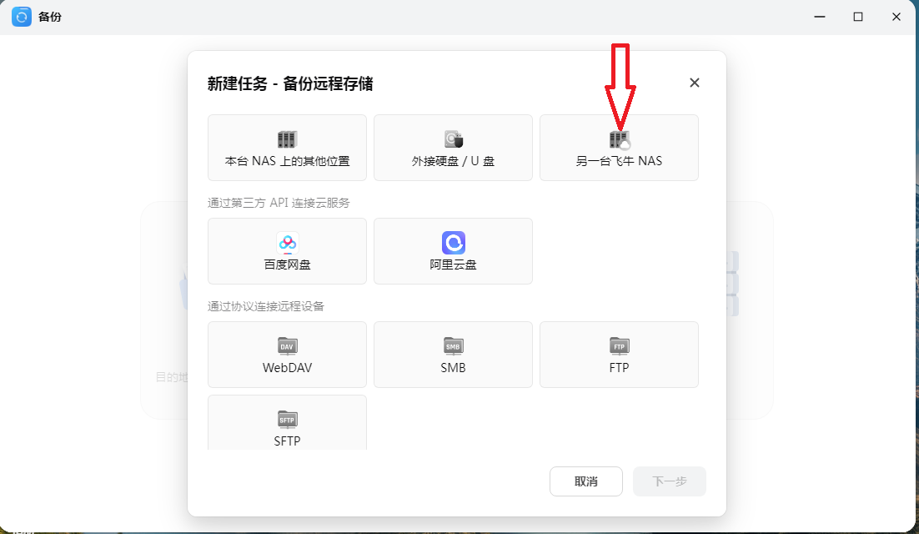Select 本台 NAS 上的其他位置 backup destination

287,148
